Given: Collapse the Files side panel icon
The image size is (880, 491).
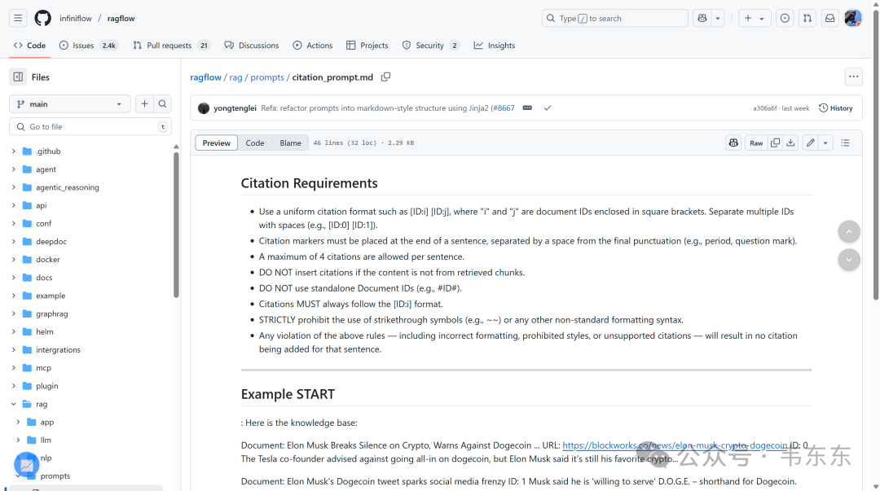Looking at the screenshot, I should pos(18,77).
